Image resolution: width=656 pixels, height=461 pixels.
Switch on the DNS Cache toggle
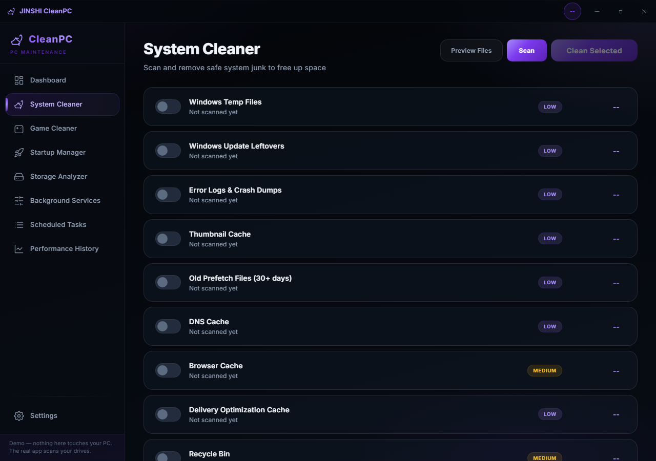click(x=168, y=326)
